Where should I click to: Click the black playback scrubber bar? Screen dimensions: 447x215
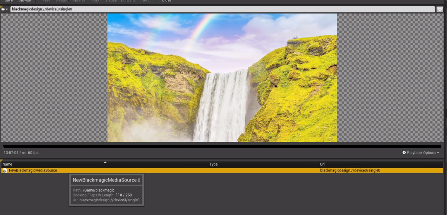[222, 146]
